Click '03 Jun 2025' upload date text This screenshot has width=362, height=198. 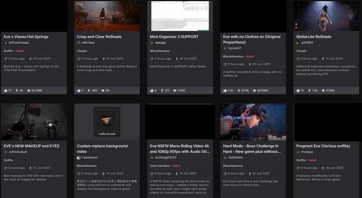tap(261, 64)
